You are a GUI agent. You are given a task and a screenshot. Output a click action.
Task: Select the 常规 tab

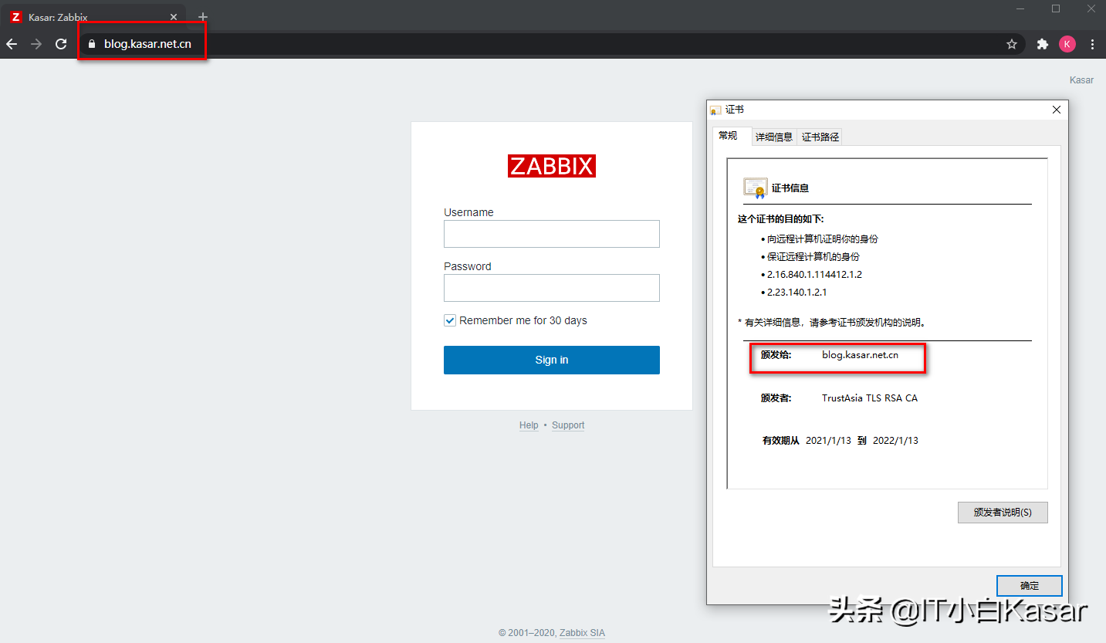[x=728, y=136]
